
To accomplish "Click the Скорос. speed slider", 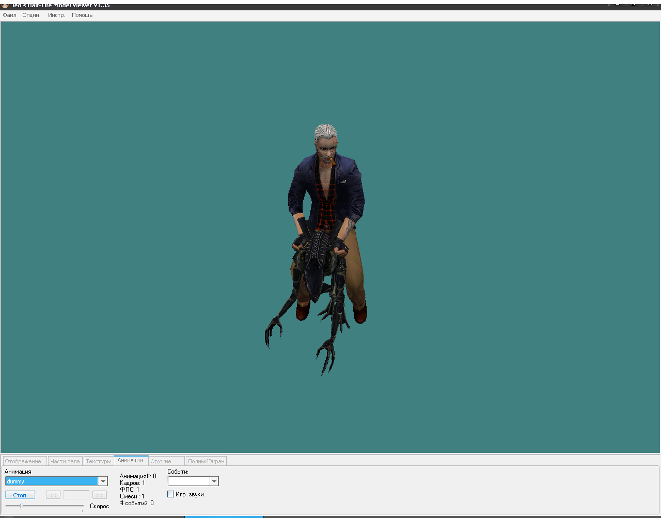I will [44, 506].
